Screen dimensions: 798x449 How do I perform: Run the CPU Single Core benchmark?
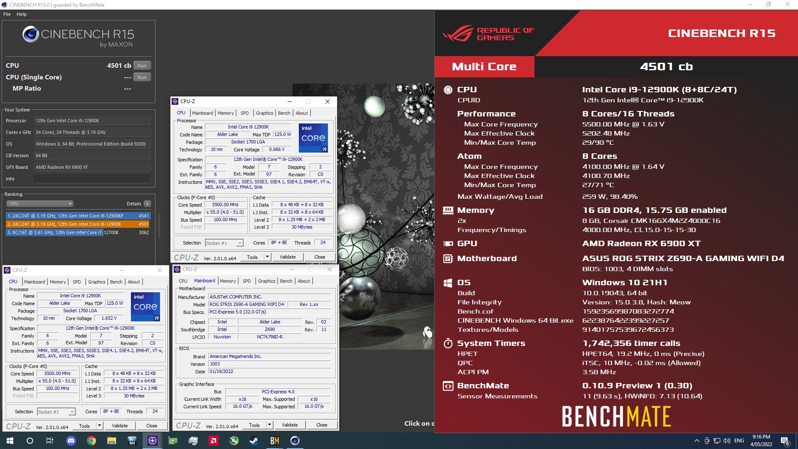point(142,77)
